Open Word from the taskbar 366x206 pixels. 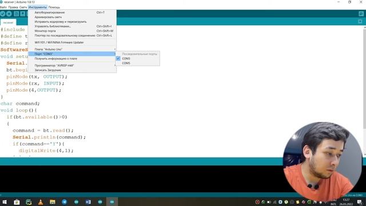88,202
